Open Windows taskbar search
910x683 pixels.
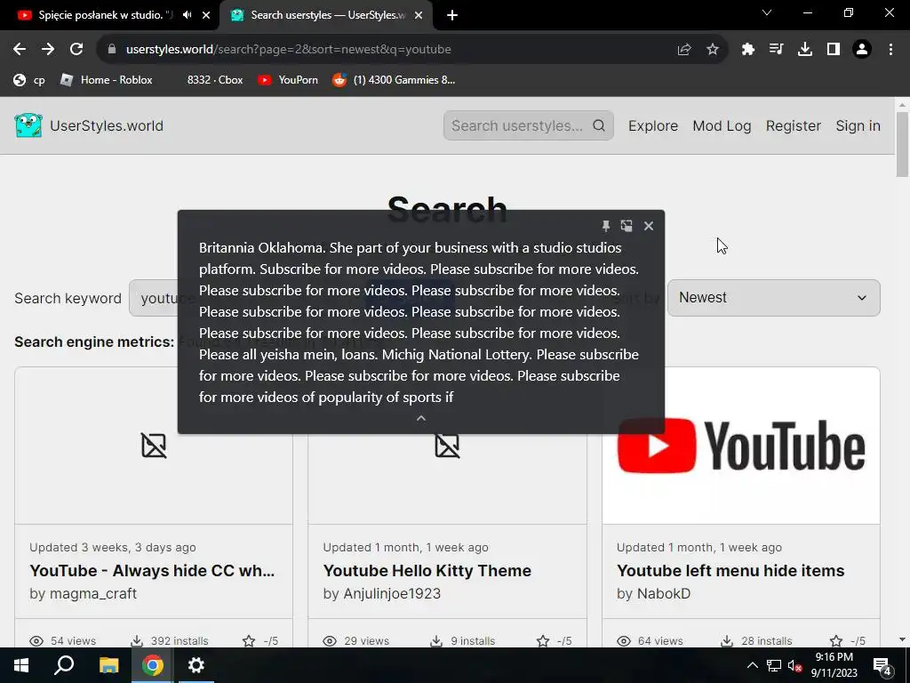coord(64,665)
